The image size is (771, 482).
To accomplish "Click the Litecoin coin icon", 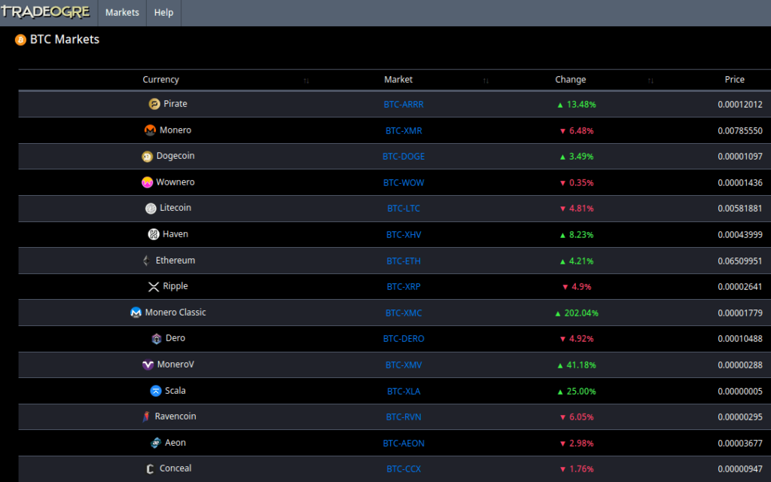I will (x=151, y=209).
